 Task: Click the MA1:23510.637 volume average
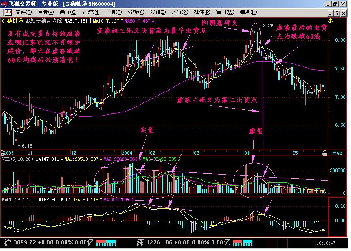[81, 159]
